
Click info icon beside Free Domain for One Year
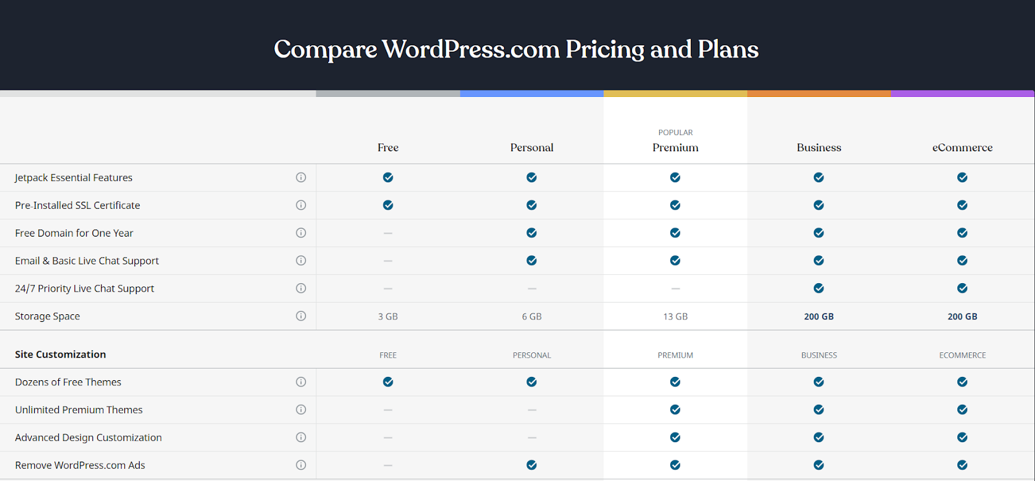pyautogui.click(x=301, y=233)
